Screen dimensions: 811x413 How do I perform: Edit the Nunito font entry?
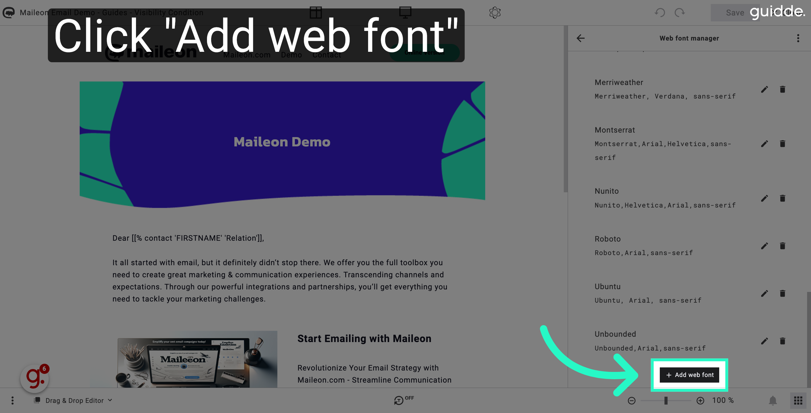tap(765, 198)
